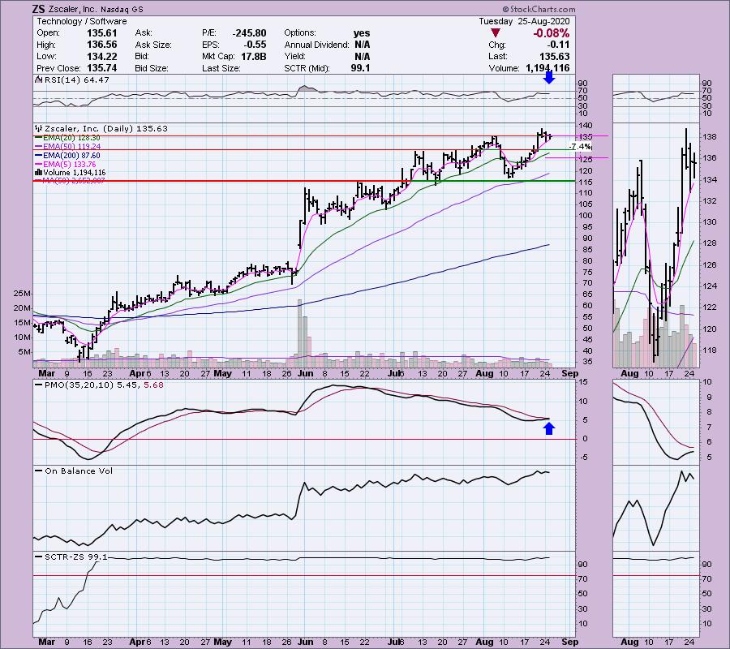The height and width of the screenshot is (649, 730).
Task: Click the Last price value 135.63 in header
Action: pos(554,56)
